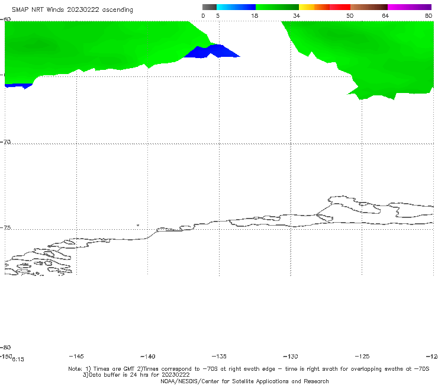Click the '-75' latitude axis label
This screenshot has width=438, height=385.
tap(5, 228)
